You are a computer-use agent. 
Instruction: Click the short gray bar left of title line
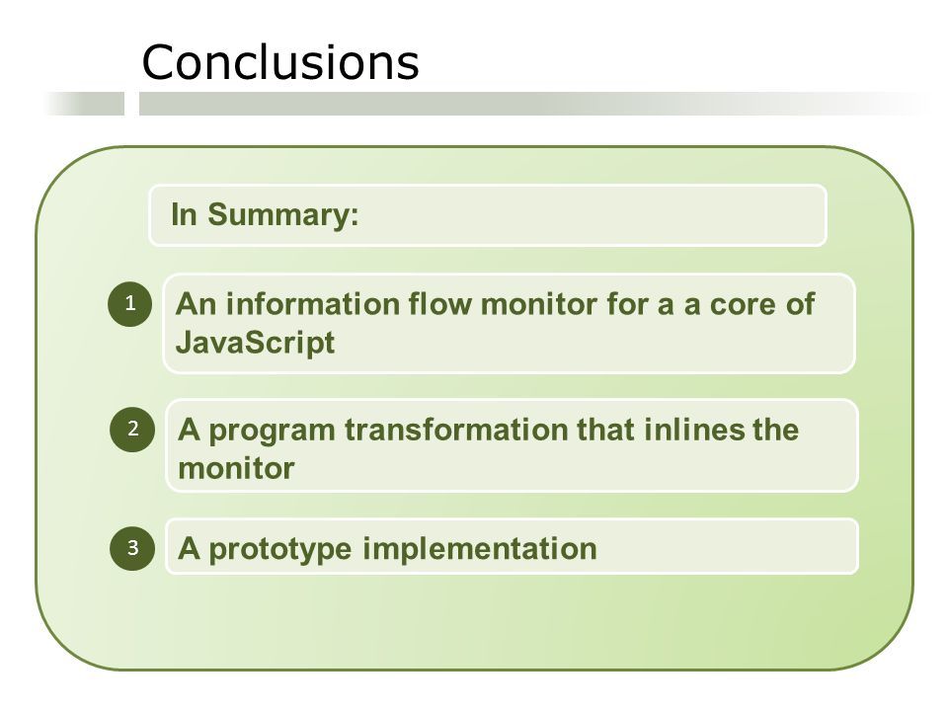[x=85, y=104]
